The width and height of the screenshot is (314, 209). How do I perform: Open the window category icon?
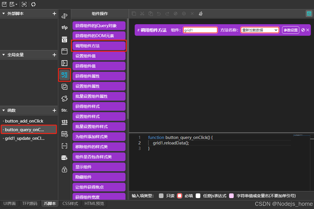[64, 51]
